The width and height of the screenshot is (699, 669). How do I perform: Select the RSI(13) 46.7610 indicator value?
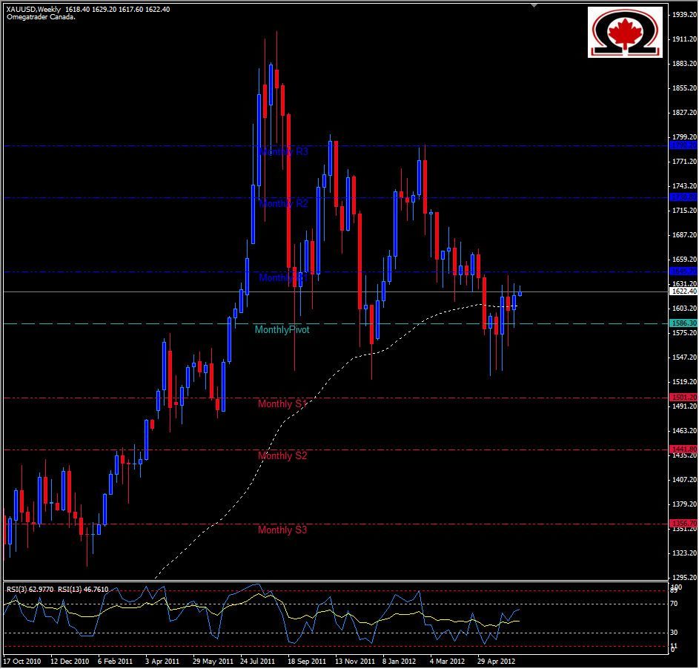pos(82,588)
